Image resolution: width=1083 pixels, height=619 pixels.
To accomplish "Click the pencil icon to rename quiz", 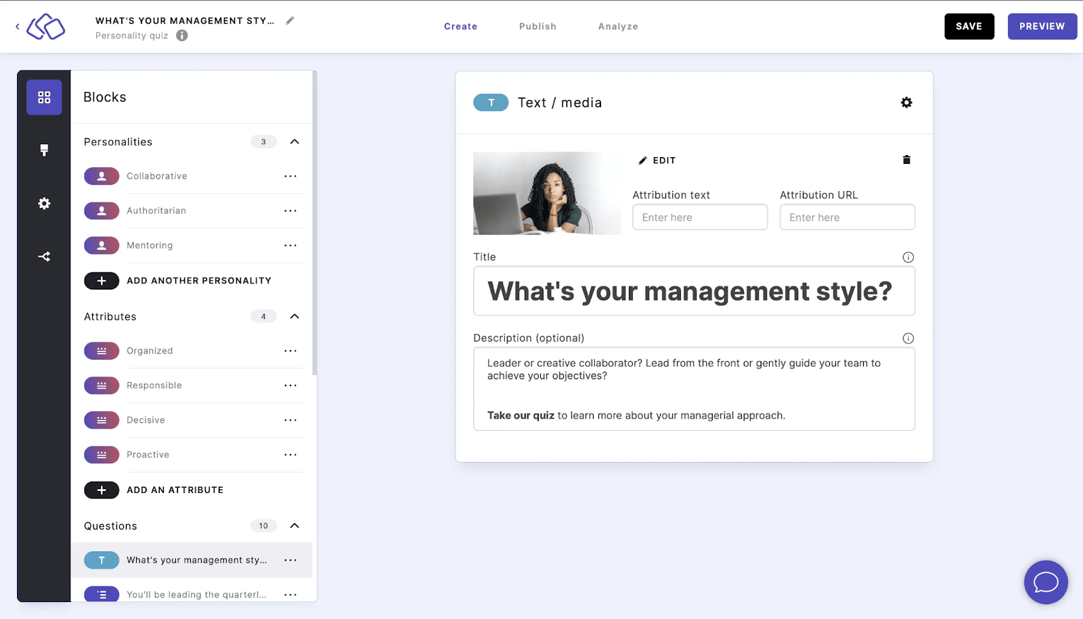I will (x=290, y=20).
